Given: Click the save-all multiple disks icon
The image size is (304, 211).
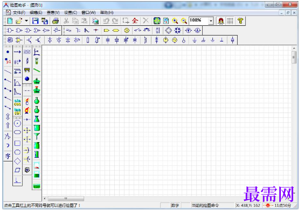Looking at the screenshot, I should [45, 20].
